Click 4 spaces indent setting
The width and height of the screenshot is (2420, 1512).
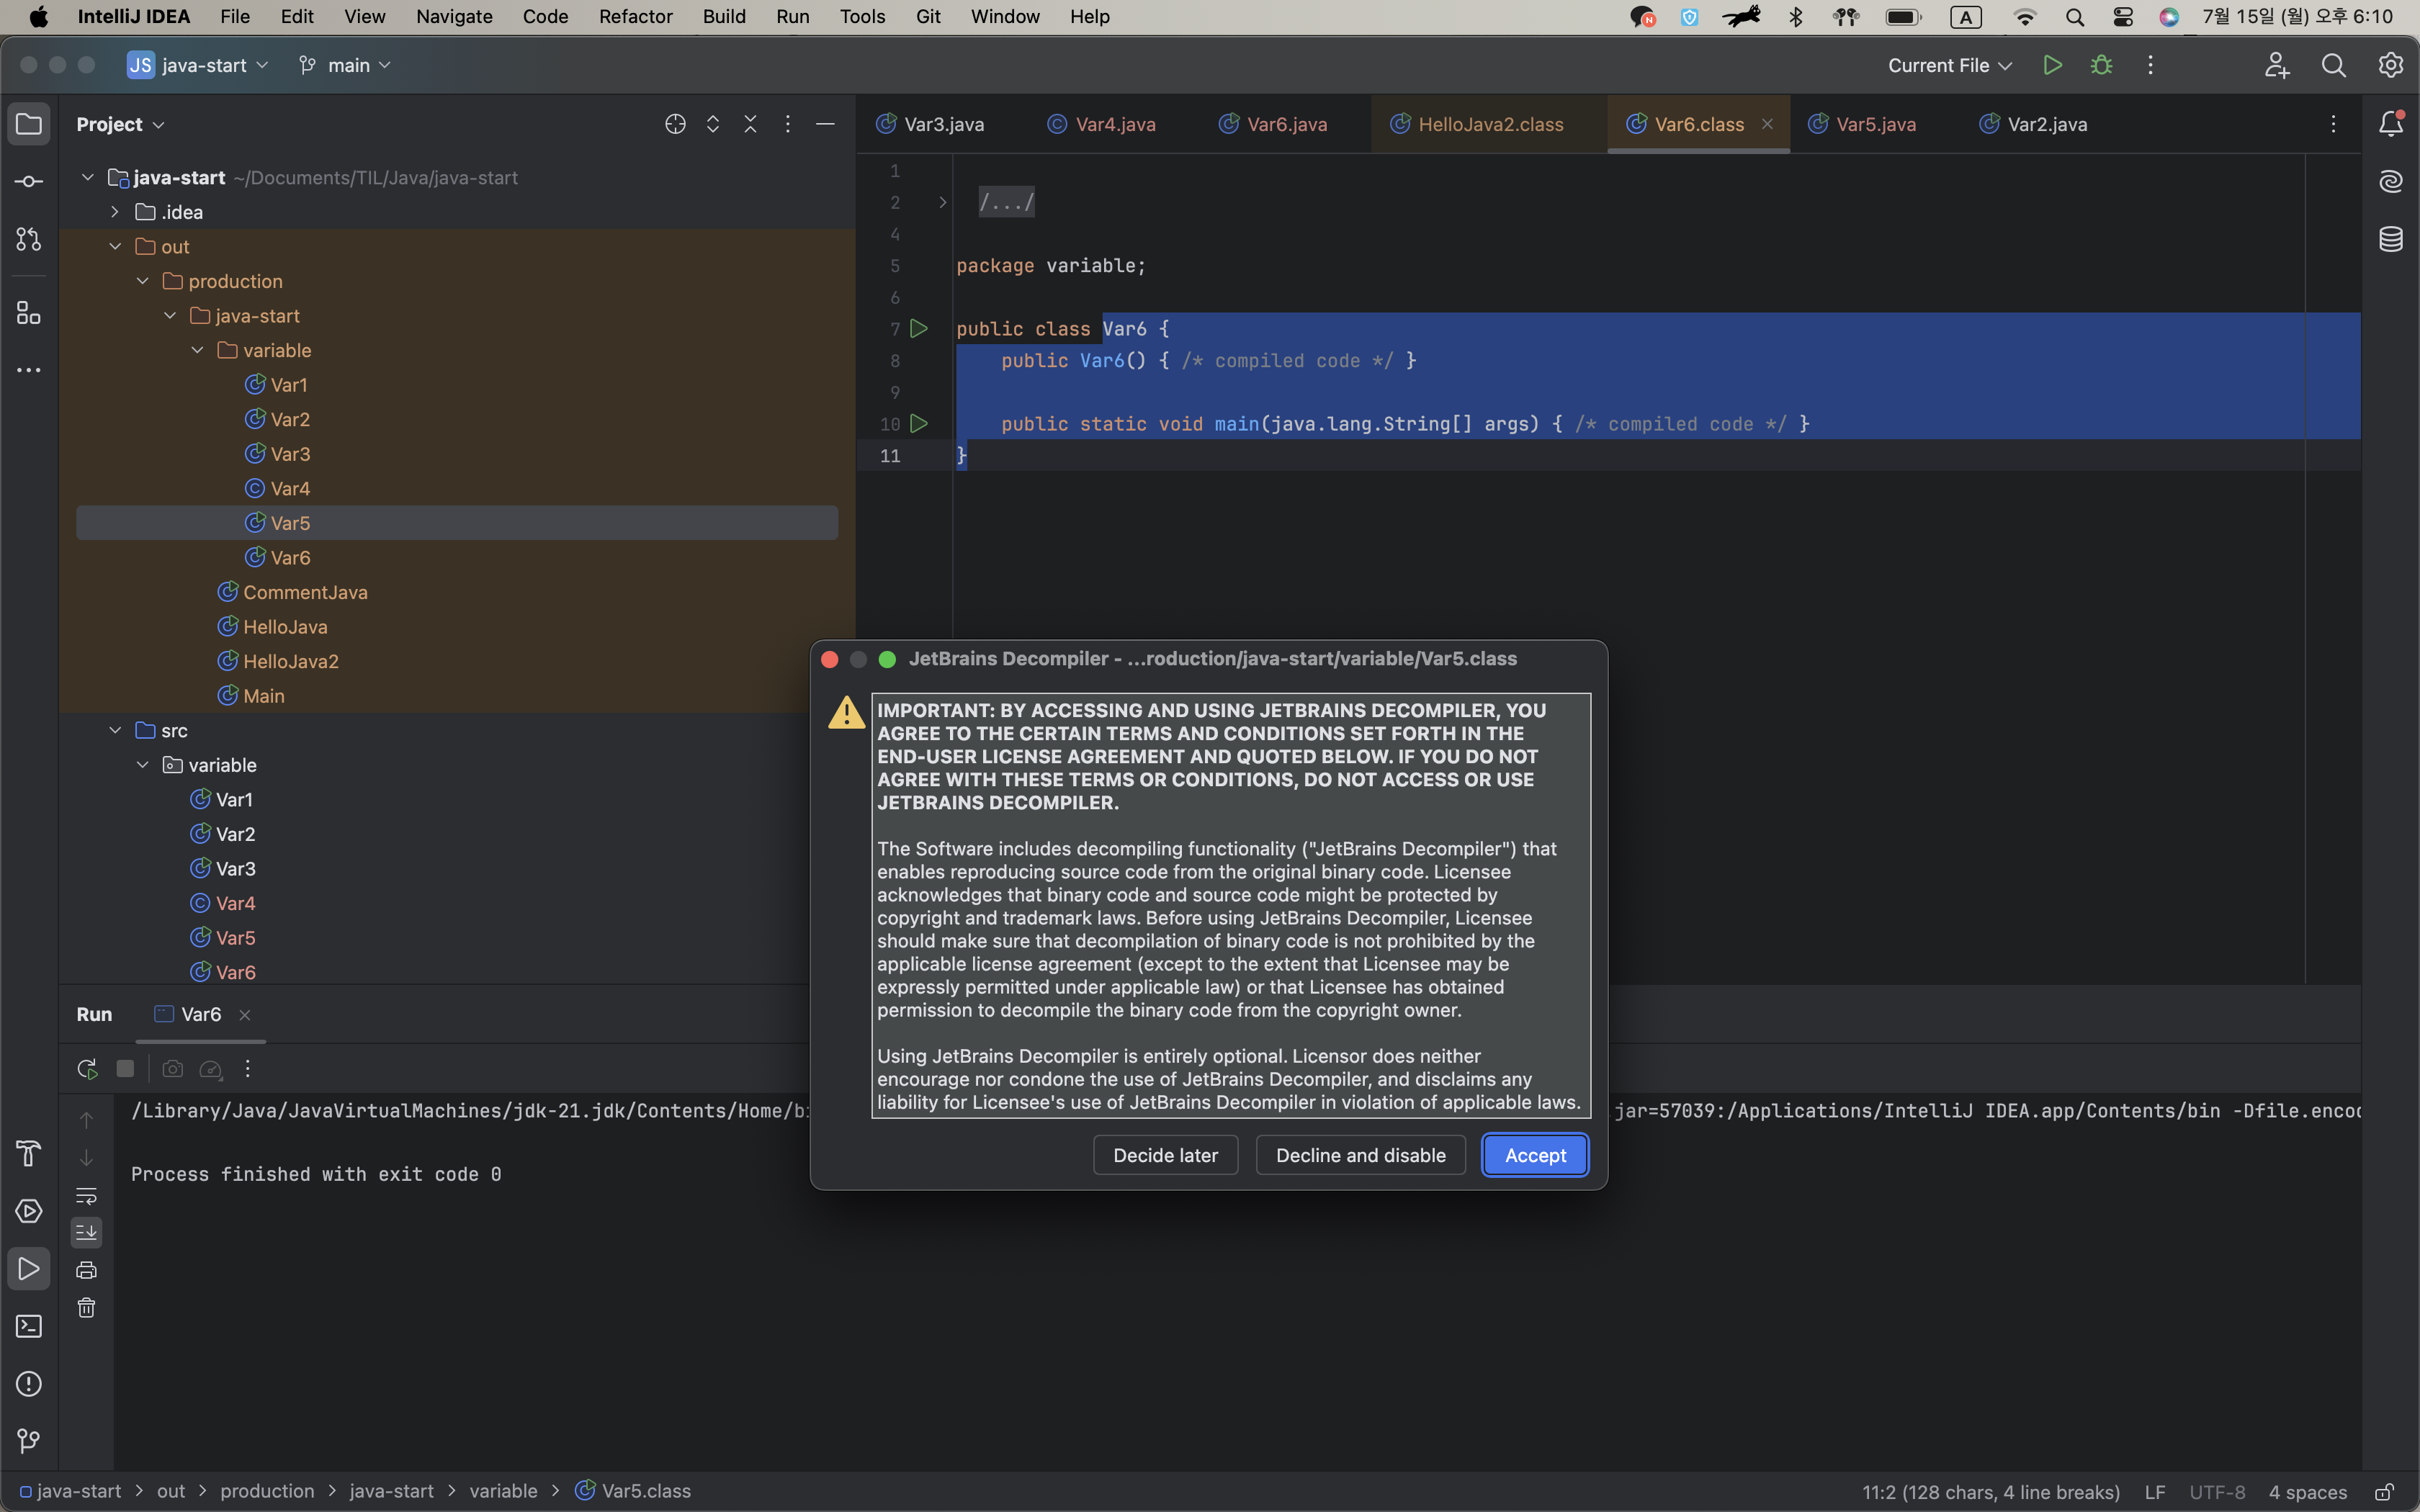2308,1492
